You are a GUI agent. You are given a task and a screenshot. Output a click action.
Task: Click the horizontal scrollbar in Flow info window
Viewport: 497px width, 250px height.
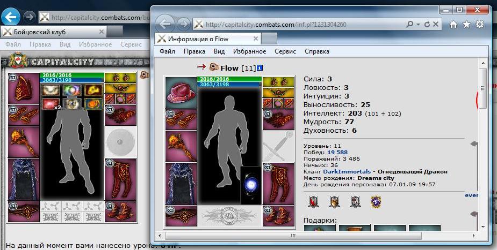(293, 236)
